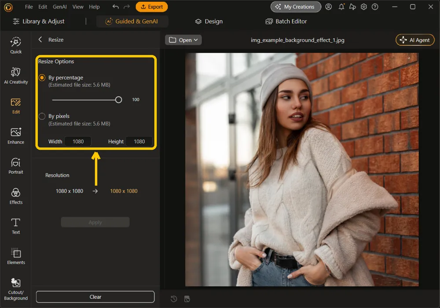The width and height of the screenshot is (440, 308).
Task: Click filename img_example_background_effect_1.jpg
Action: [297, 40]
